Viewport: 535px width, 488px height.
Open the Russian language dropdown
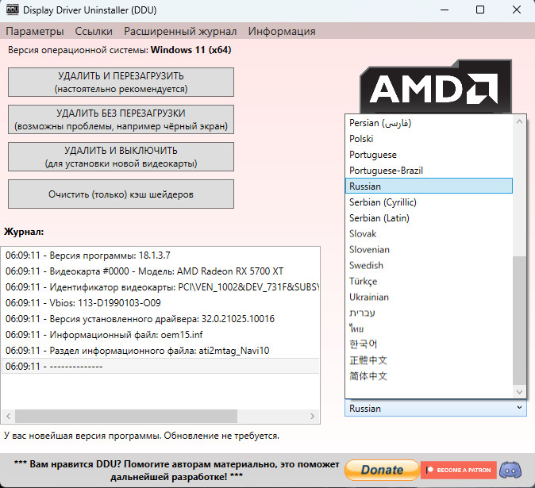tap(435, 409)
